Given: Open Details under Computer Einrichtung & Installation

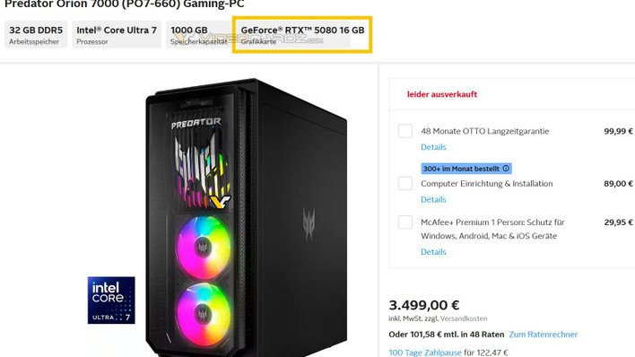Looking at the screenshot, I should point(433,199).
